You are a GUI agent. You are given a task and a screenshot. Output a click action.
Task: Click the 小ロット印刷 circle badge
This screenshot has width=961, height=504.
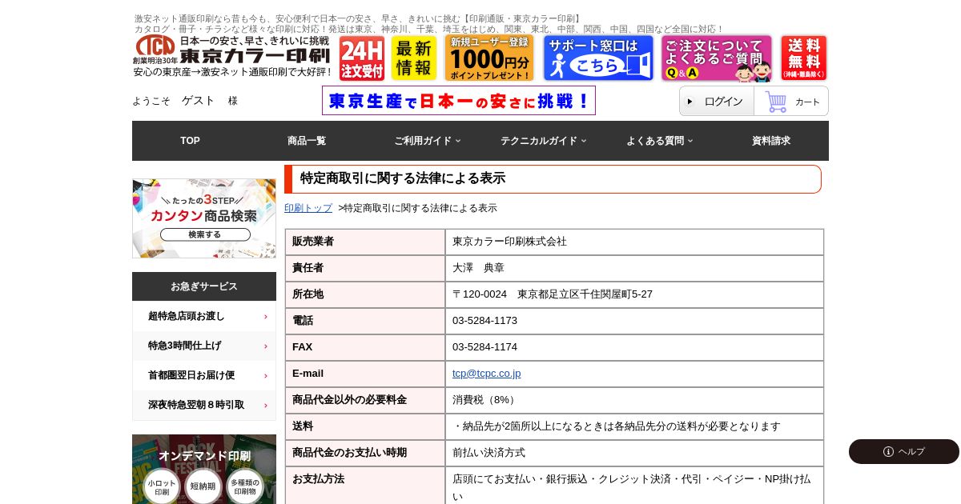pos(162,487)
